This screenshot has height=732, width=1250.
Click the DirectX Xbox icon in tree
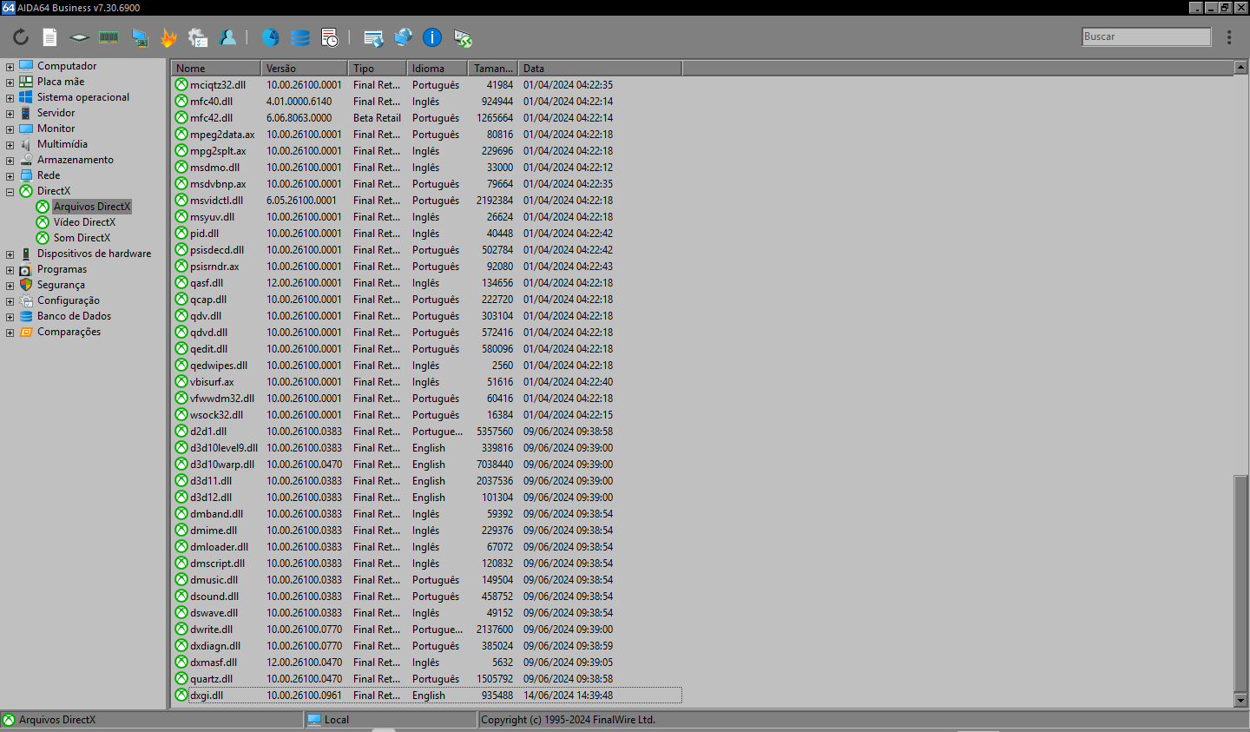(x=26, y=191)
